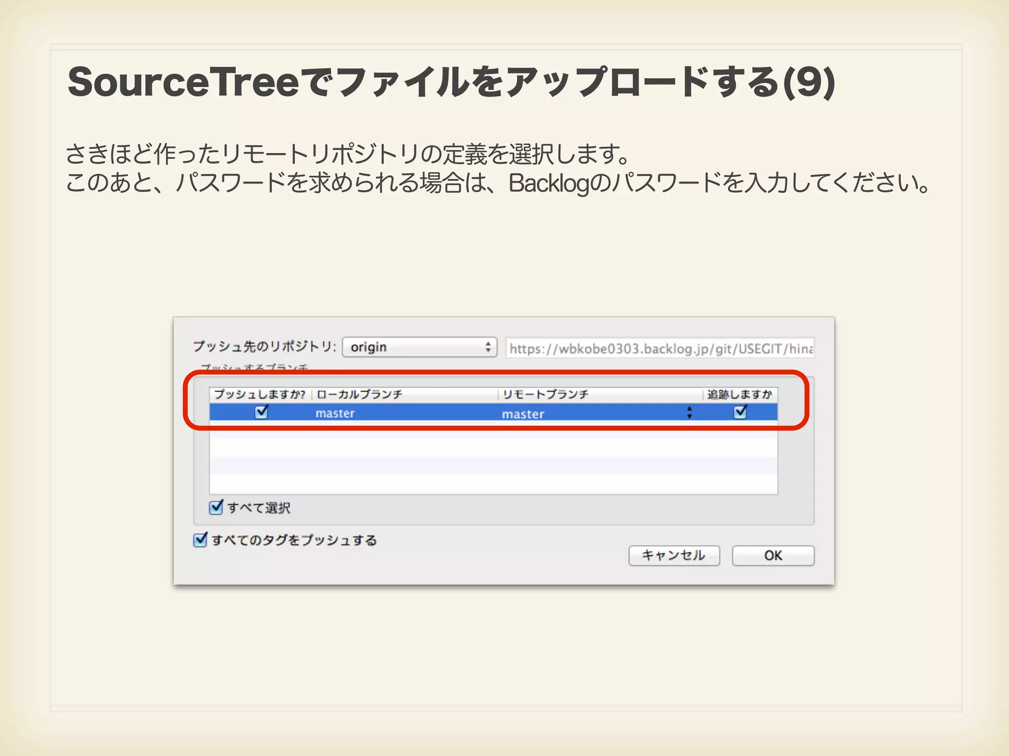The height and width of the screenshot is (756, 1009).
Task: Click the up-down arrows in remote branch row
Action: [689, 412]
